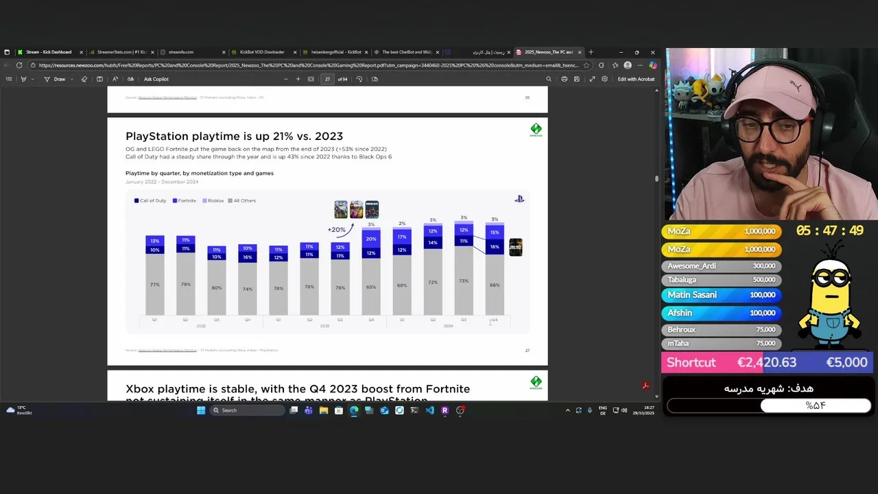Image resolution: width=878 pixels, height=494 pixels.
Task: Select the PDF highlight tool
Action: click(23, 79)
